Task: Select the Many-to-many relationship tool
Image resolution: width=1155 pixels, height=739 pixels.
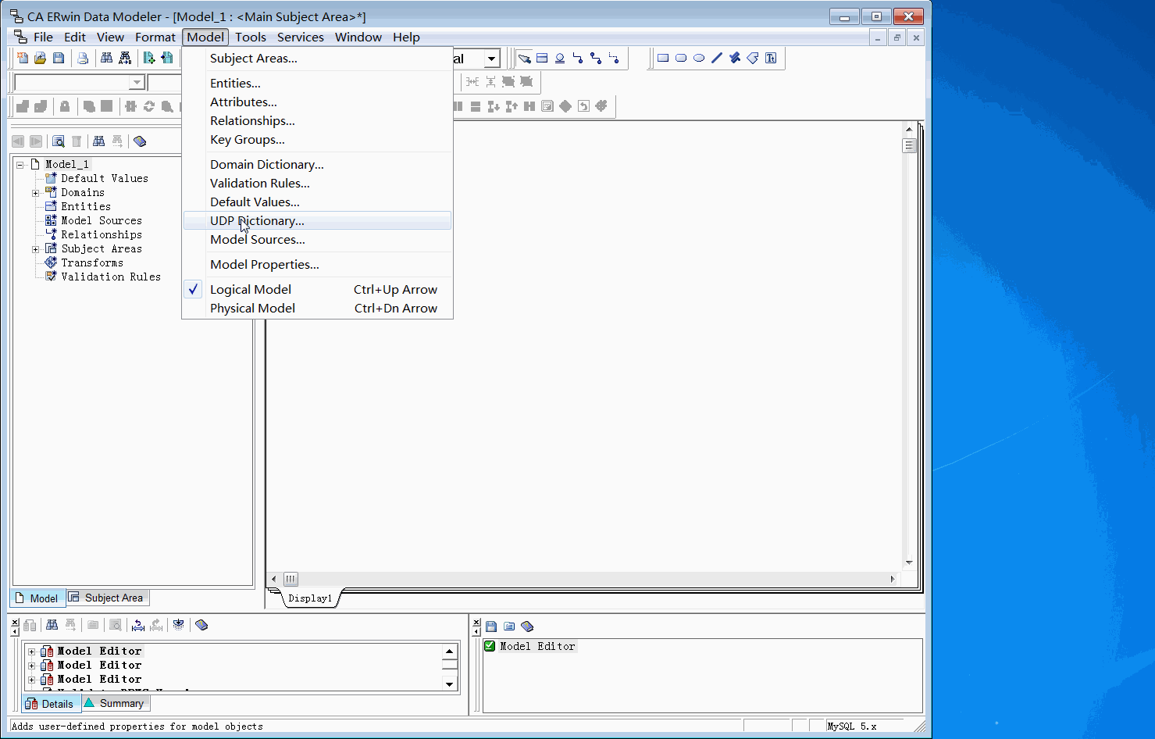Action: (596, 58)
